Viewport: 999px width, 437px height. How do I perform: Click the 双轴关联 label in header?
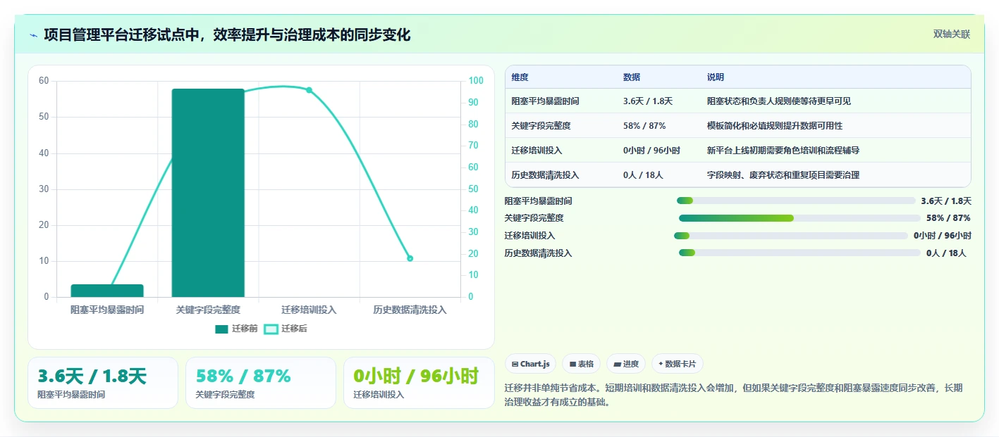pos(952,34)
